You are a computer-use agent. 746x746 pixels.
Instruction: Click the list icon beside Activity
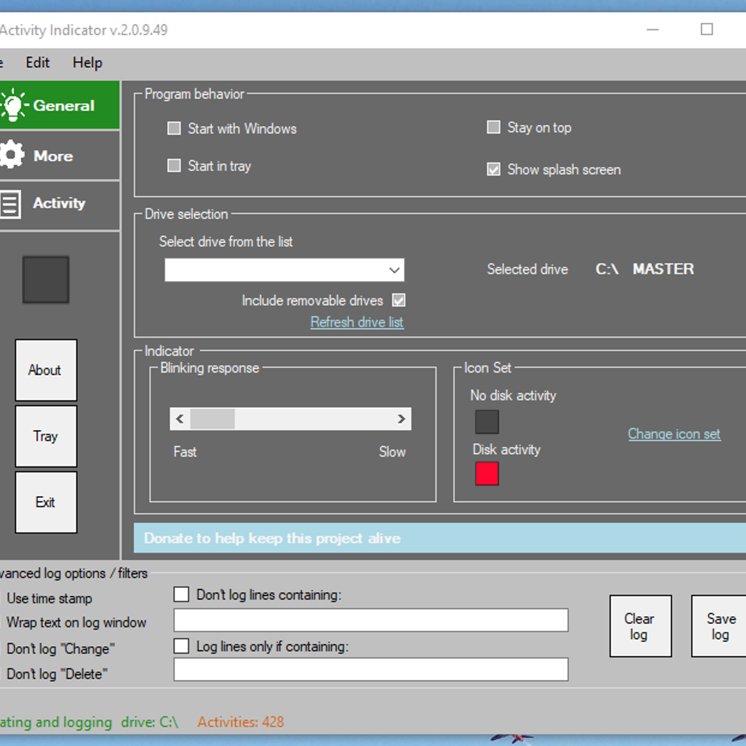[x=10, y=204]
